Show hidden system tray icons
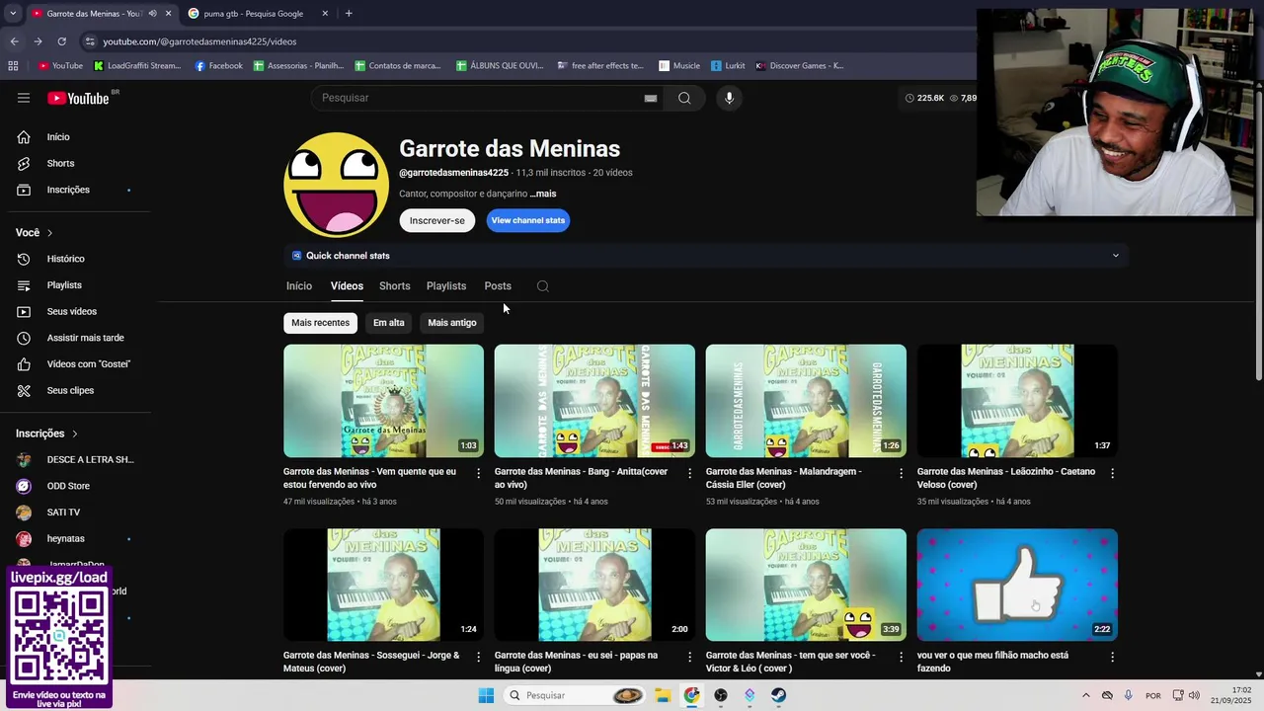1264x711 pixels. [x=1086, y=695]
